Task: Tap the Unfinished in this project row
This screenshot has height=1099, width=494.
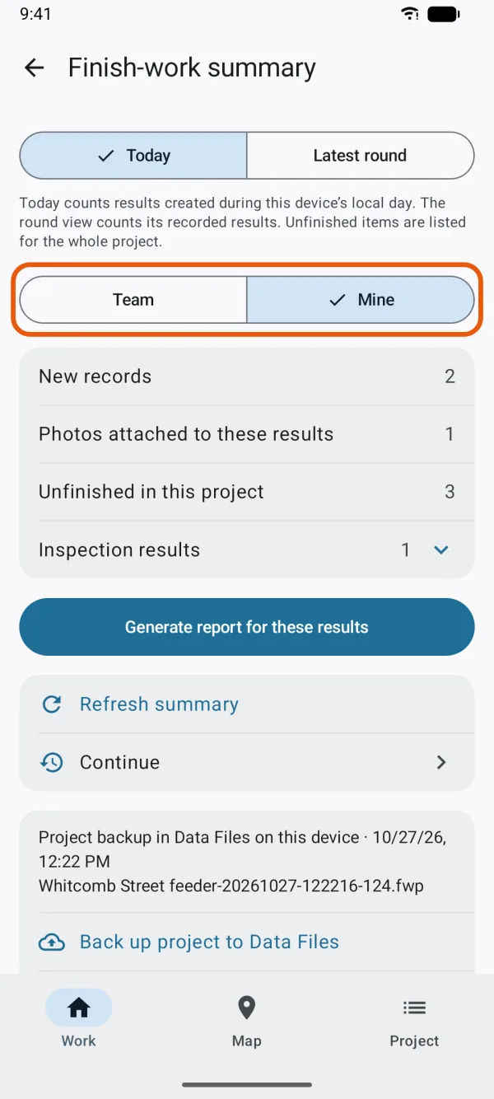Action: 247,492
